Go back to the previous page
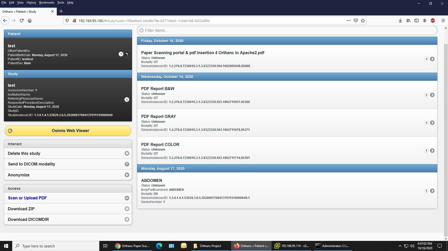 pyautogui.click(x=5, y=21)
